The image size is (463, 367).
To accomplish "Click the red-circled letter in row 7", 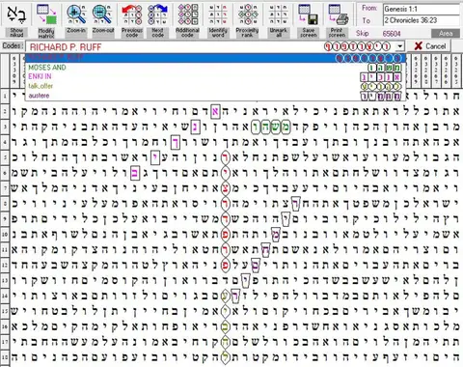I will [226, 188].
